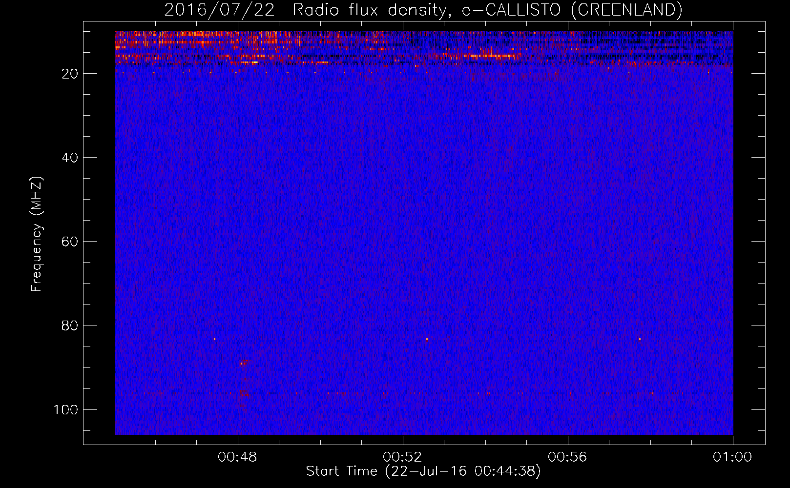Click the 'Start Time (22-Jul-16 00:44:38)' label

tap(423, 471)
